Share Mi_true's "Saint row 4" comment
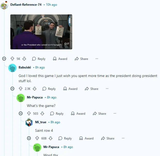Image resolution: width=160 pixels, height=156 pixels. (108, 138)
